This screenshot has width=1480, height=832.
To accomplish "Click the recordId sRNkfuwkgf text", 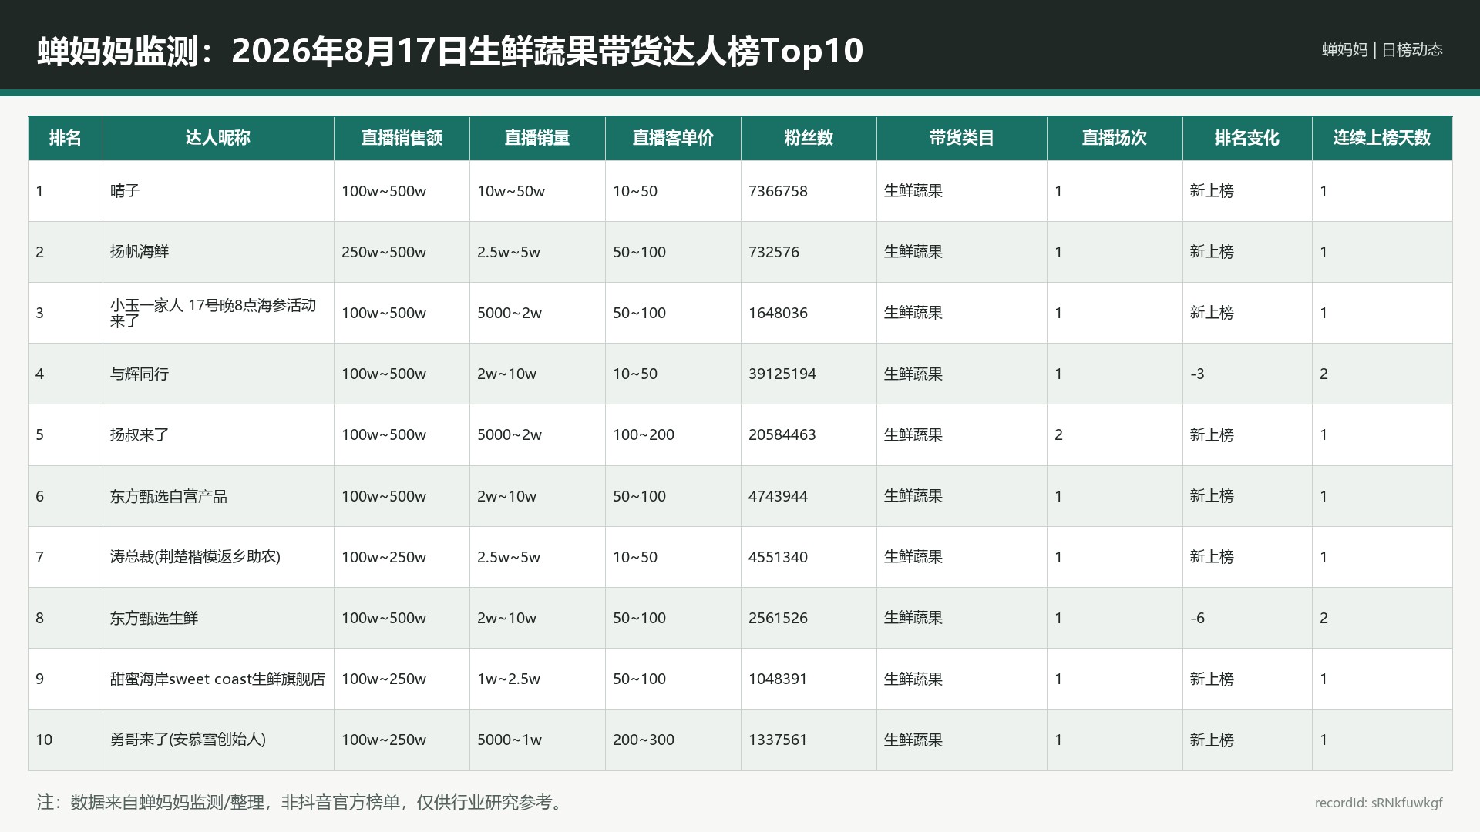I will click(x=1379, y=803).
